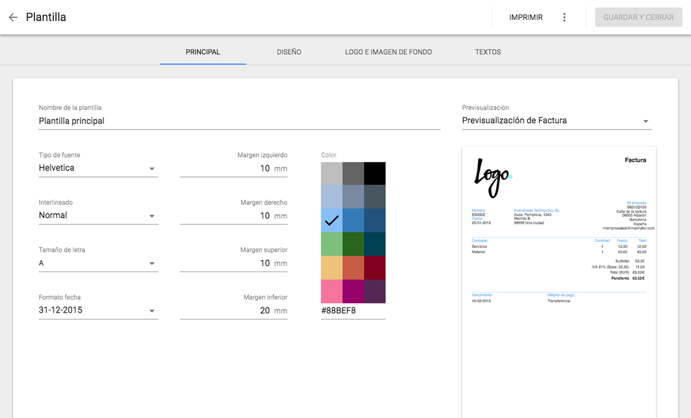
Task: Switch to the Diseño tab
Action: click(289, 52)
